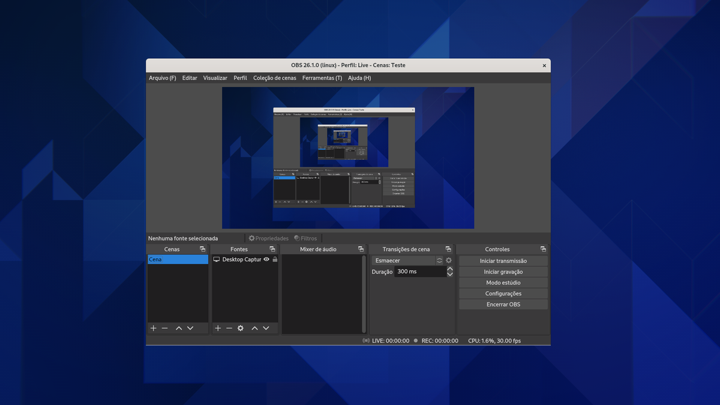This screenshot has height=405, width=720.
Task: Move the scene up in the Cenas panel
Action: click(x=179, y=328)
